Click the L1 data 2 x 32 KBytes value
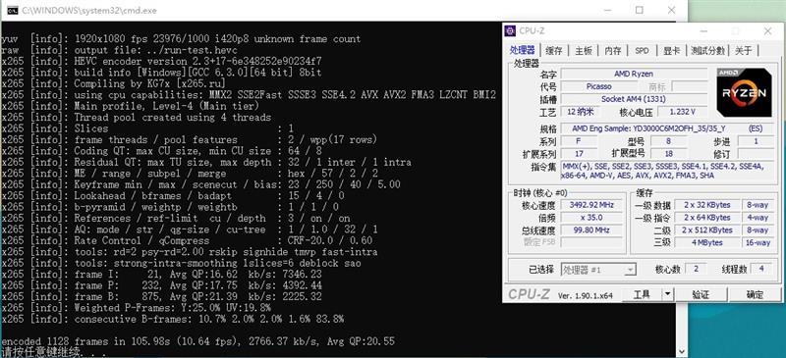Viewport: 786px width, 358px height. click(705, 205)
